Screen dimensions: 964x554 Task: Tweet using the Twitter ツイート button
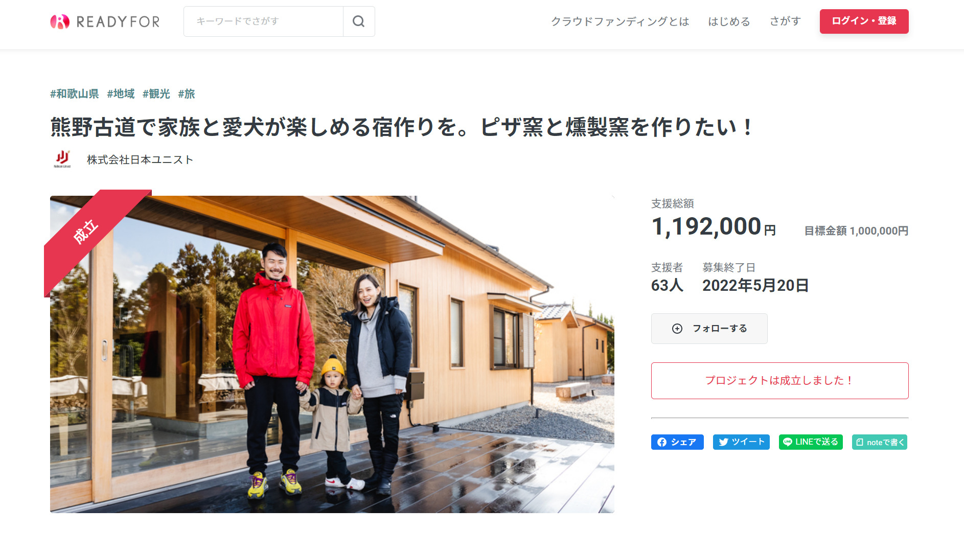741,442
